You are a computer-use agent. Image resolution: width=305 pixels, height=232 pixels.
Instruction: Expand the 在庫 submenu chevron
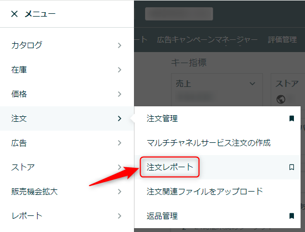[120, 70]
